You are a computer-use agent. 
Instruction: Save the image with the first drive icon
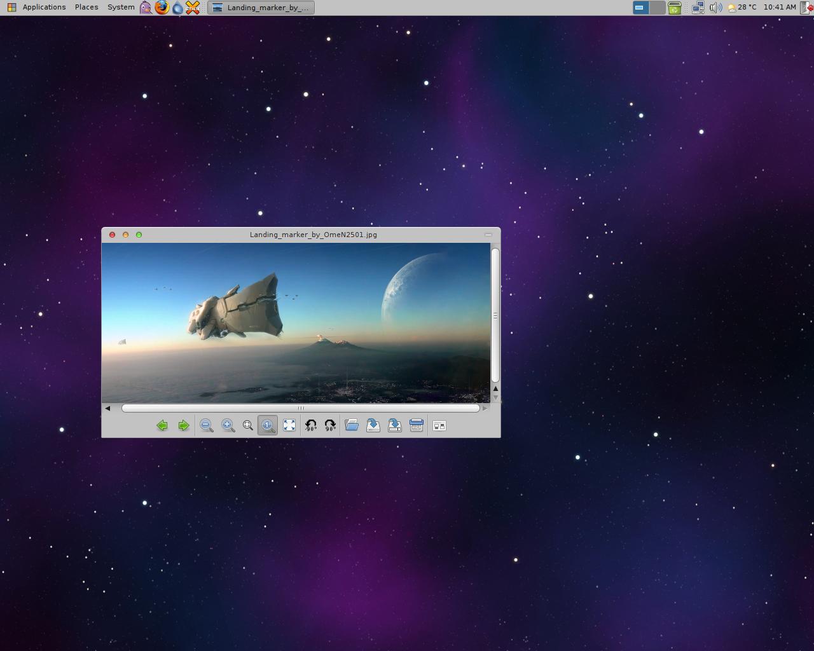coord(373,426)
